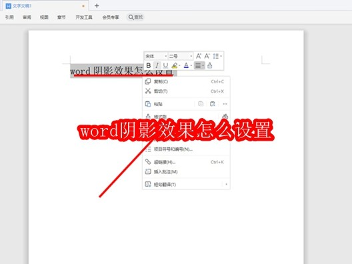Click the 查找 search box
352x264 pixels.
tap(135, 17)
